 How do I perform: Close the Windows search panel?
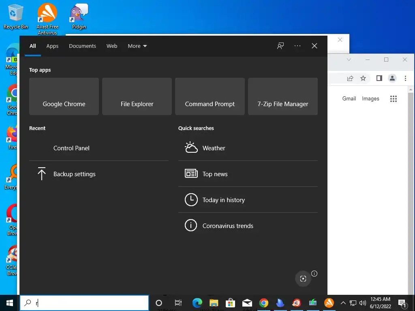click(314, 46)
